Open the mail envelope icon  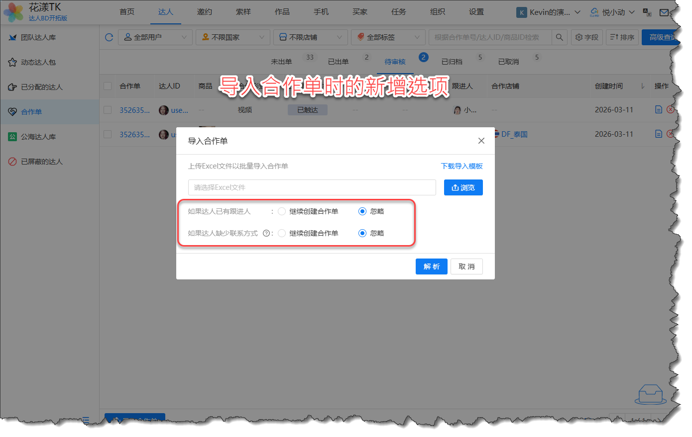click(x=664, y=12)
